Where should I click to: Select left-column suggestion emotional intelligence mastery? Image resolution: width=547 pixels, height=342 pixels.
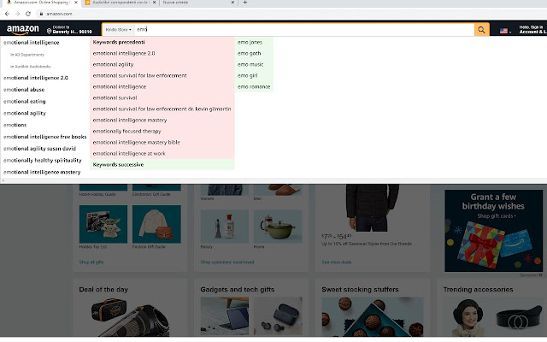coord(42,172)
